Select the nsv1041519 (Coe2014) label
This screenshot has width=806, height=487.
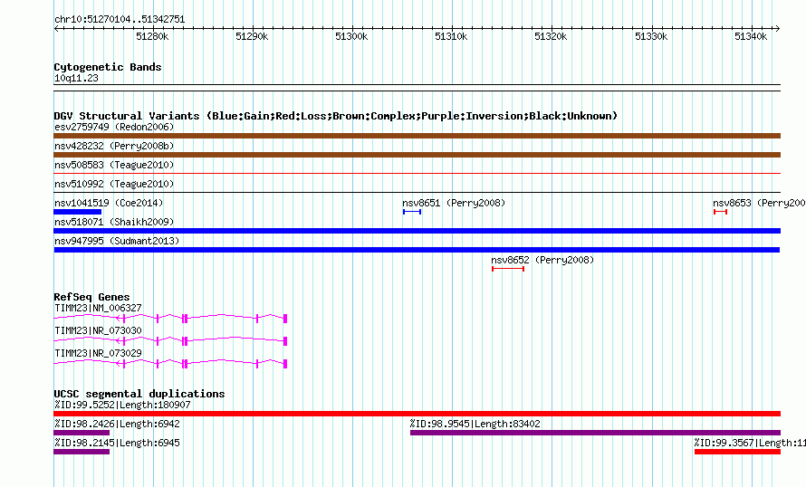point(109,203)
